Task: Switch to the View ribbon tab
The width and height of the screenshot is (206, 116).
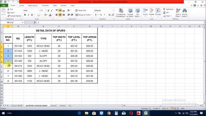Action: (x=72, y=5)
